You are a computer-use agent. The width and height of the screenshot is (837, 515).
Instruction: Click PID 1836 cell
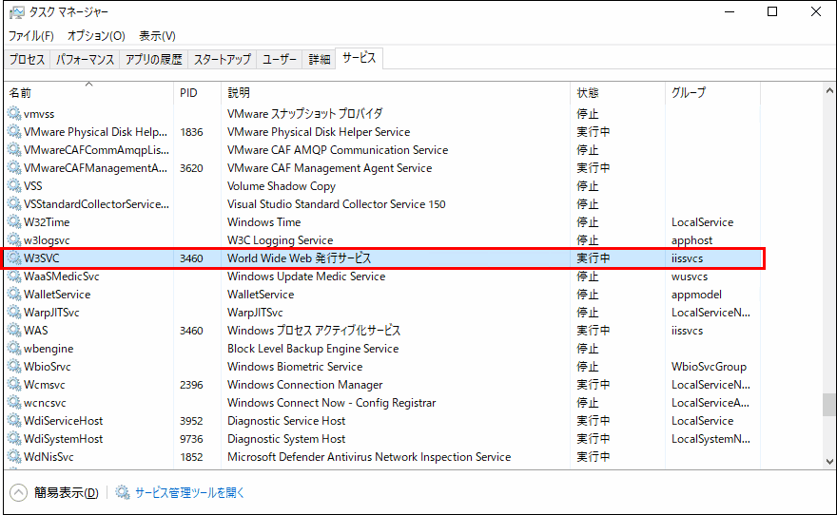click(x=191, y=132)
